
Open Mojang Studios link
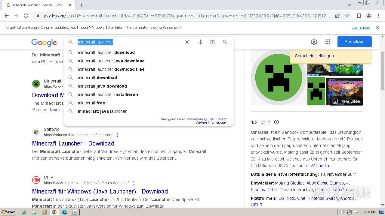290,183
